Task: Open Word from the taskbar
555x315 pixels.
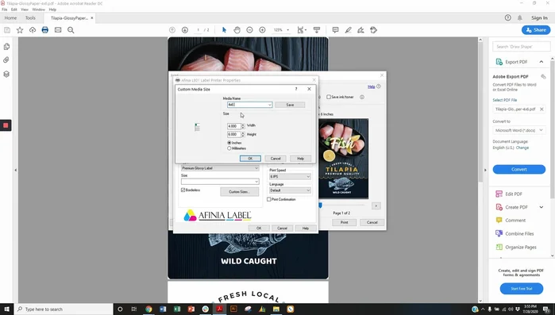Action: tap(163, 309)
